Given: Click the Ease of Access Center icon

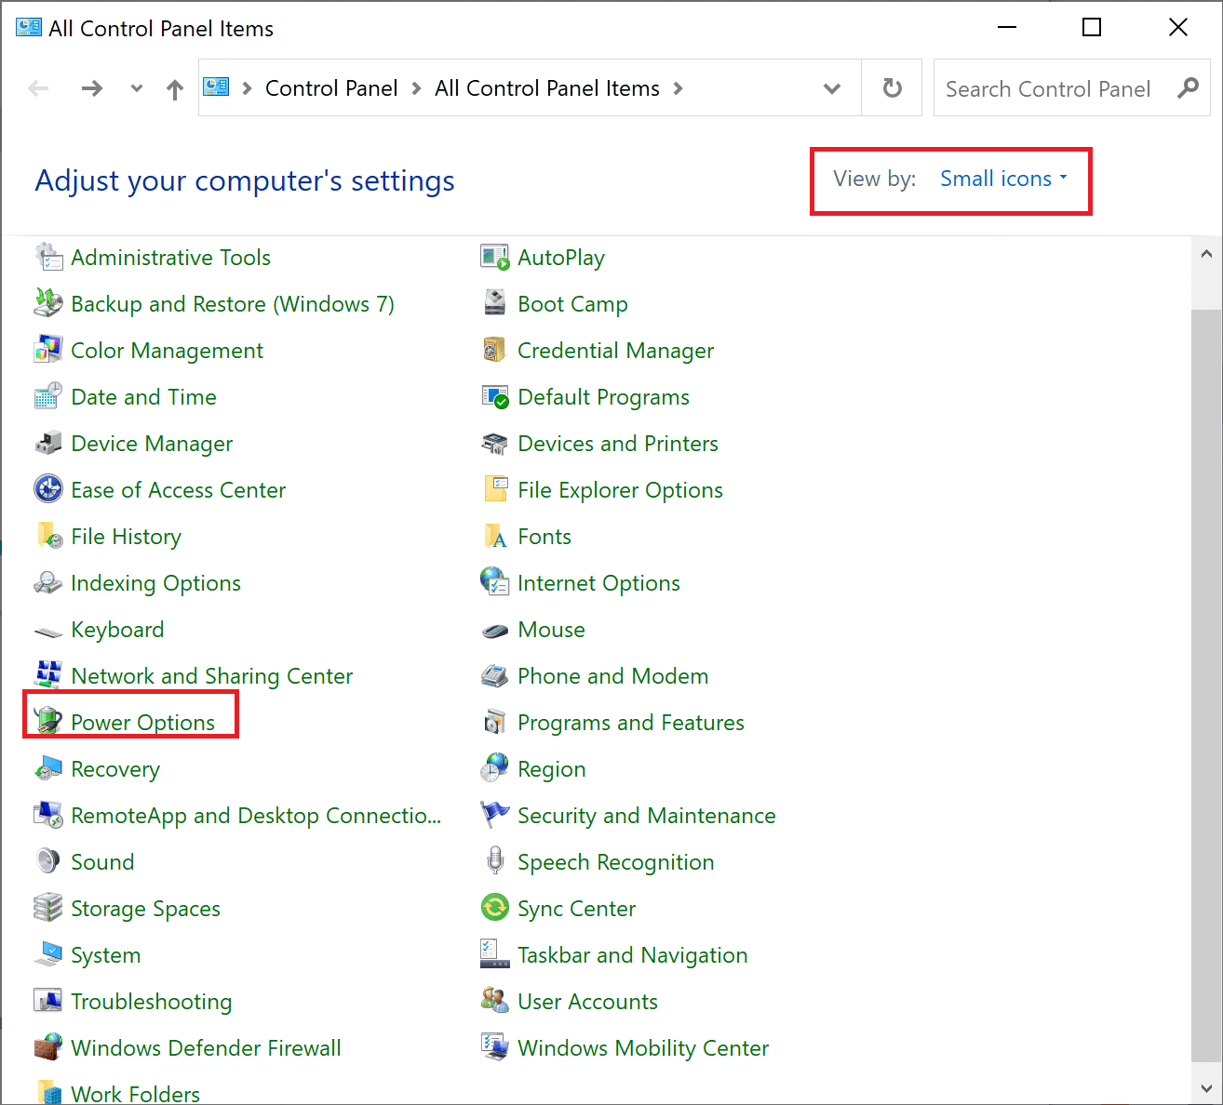Looking at the screenshot, I should click(48, 489).
